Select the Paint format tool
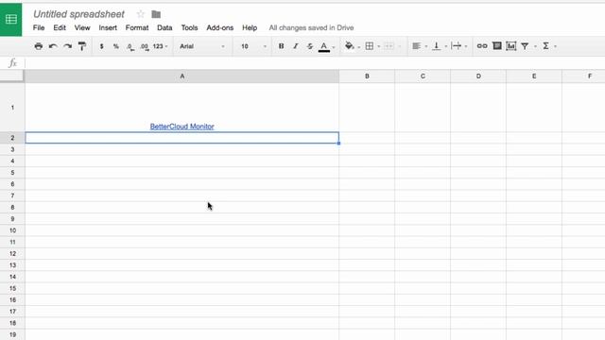605x340 pixels. 82,46
